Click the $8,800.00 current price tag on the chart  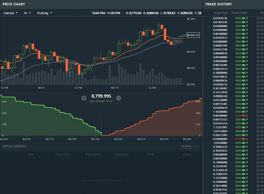pos(193,35)
